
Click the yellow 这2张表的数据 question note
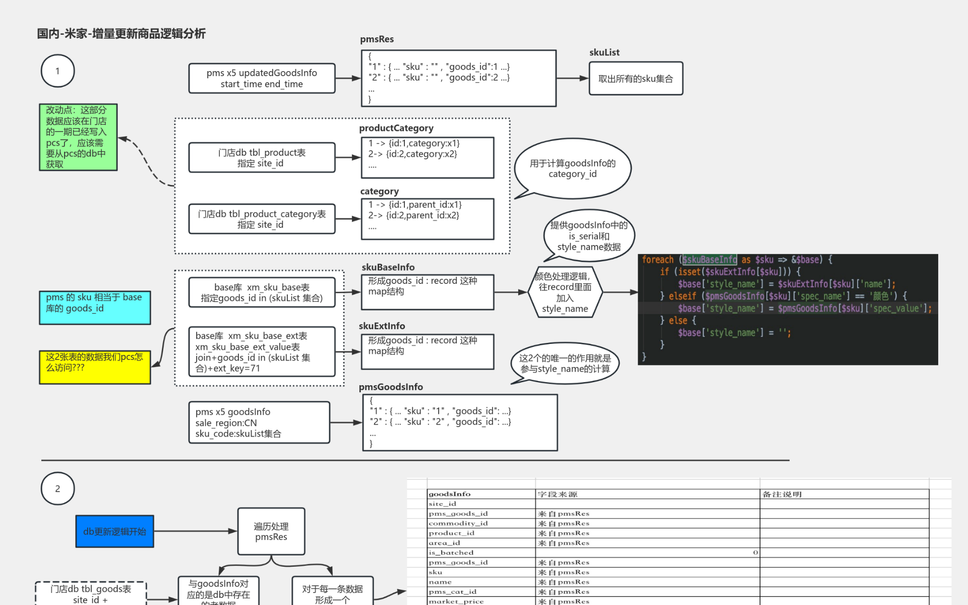pos(95,367)
